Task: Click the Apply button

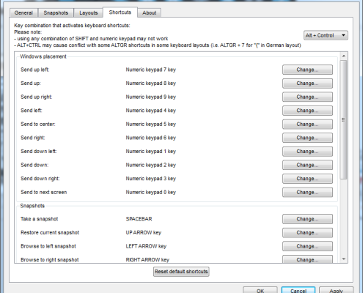Action: 336,290
